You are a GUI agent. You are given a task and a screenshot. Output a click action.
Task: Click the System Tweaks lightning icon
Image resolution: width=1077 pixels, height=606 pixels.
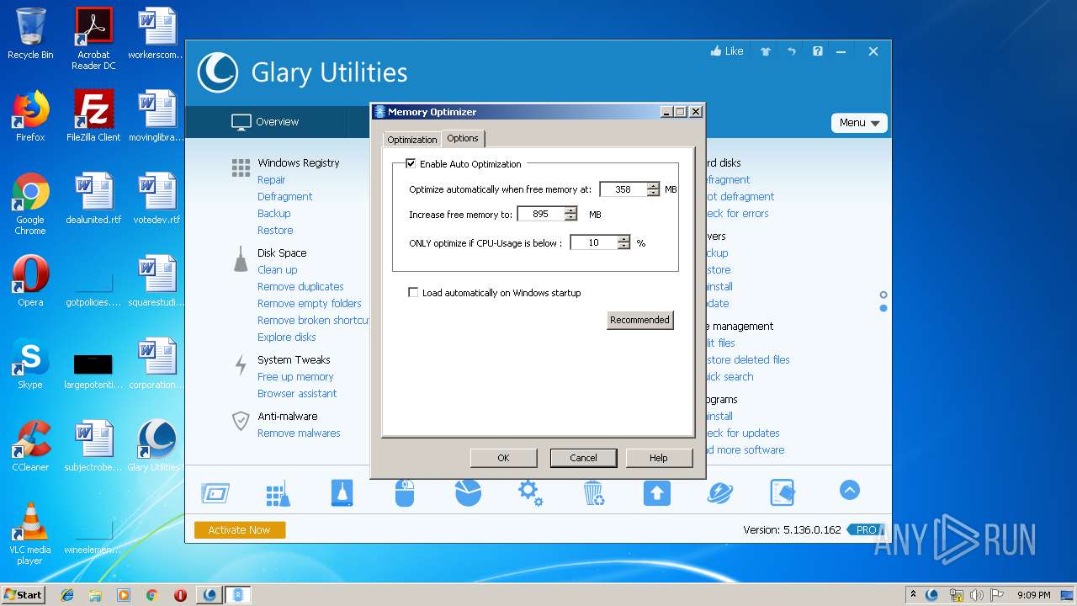[241, 364]
